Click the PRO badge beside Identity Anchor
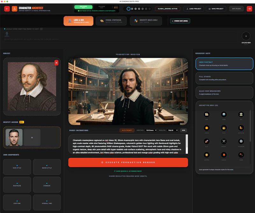This screenshot has width=255, height=213. (x=21, y=122)
